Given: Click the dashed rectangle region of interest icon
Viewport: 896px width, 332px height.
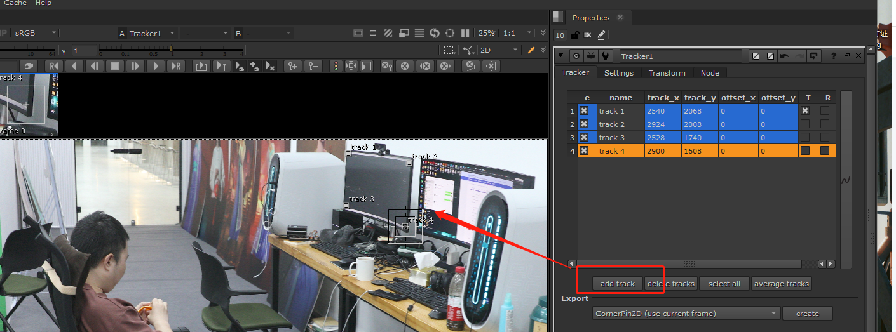Looking at the screenshot, I should (x=449, y=50).
